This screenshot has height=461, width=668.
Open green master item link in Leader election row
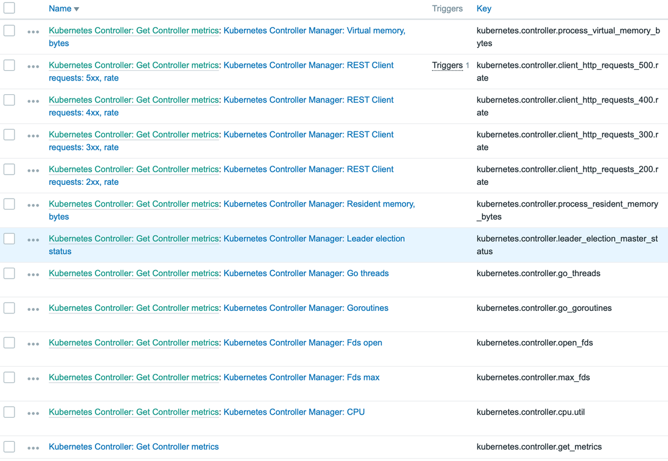pyautogui.click(x=134, y=239)
